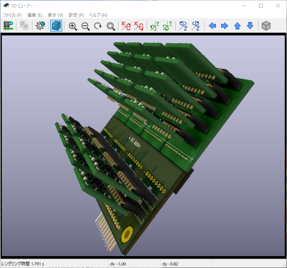Move board up with blue arrow
This screenshot has width=287, height=268.
coord(237,26)
